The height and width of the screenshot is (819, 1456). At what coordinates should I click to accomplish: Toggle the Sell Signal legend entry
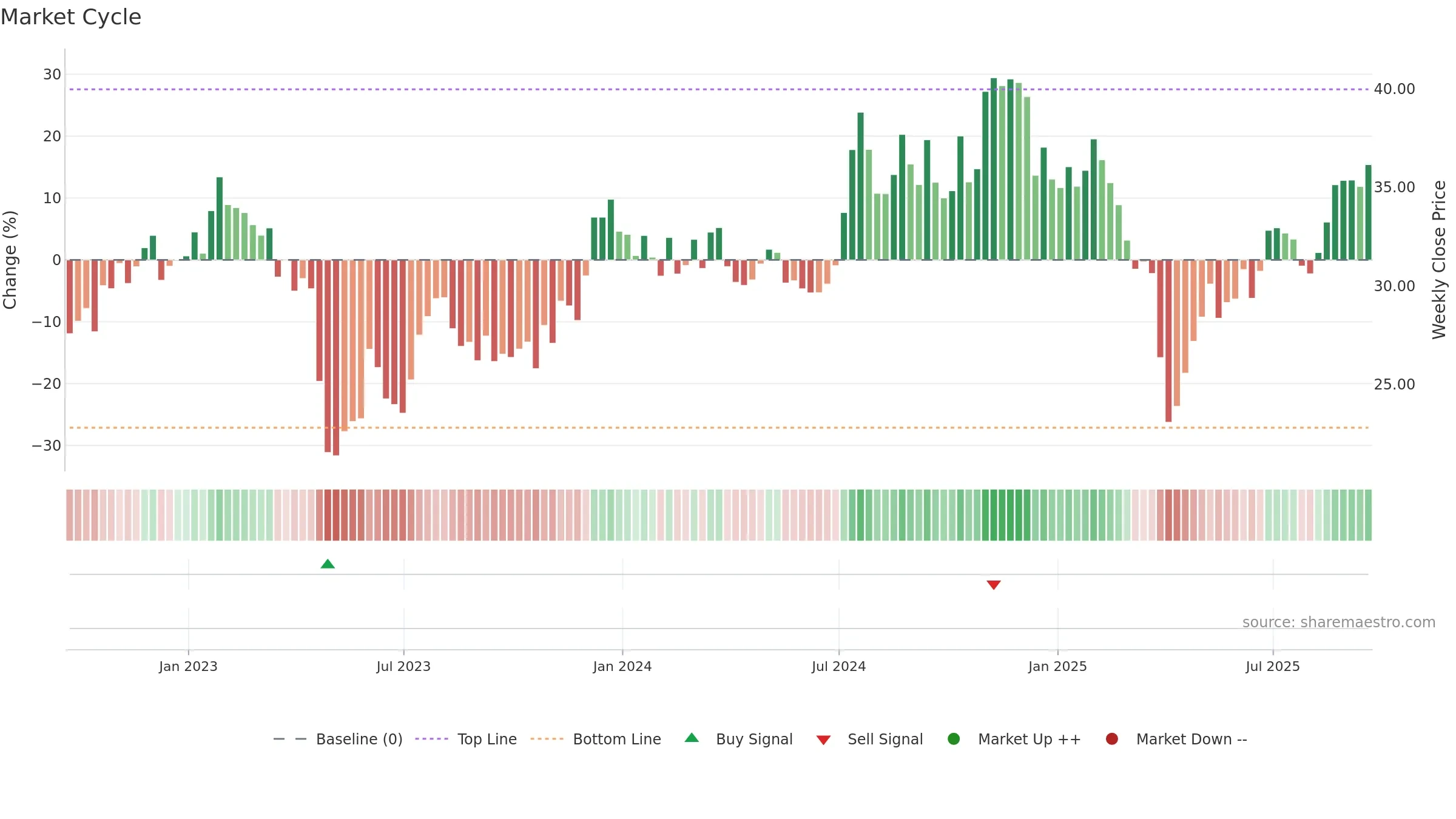pos(869,740)
